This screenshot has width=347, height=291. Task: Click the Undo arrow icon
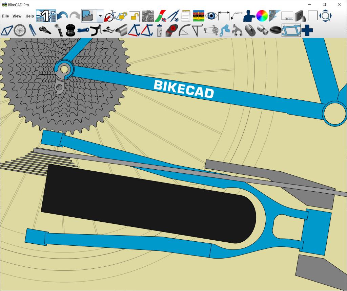62,16
